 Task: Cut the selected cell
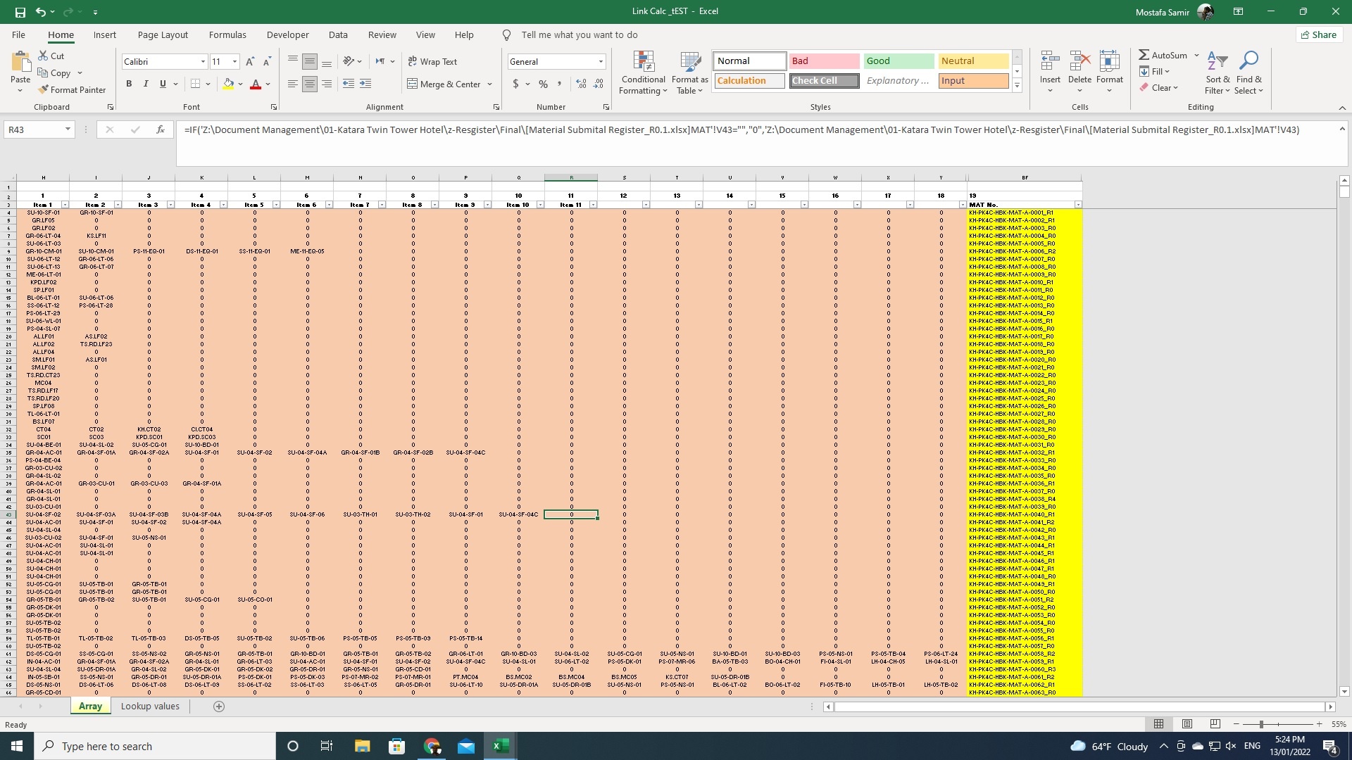51,56
